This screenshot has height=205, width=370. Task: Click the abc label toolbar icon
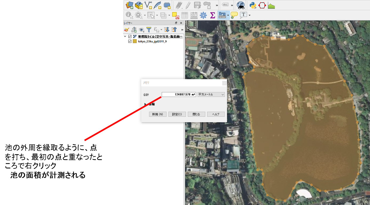click(225, 5)
